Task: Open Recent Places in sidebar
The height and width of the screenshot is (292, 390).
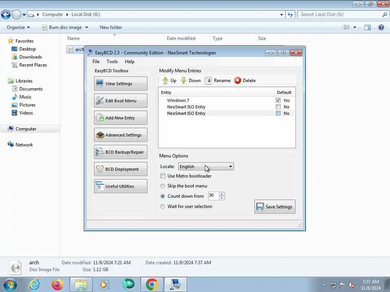Action: [x=33, y=65]
